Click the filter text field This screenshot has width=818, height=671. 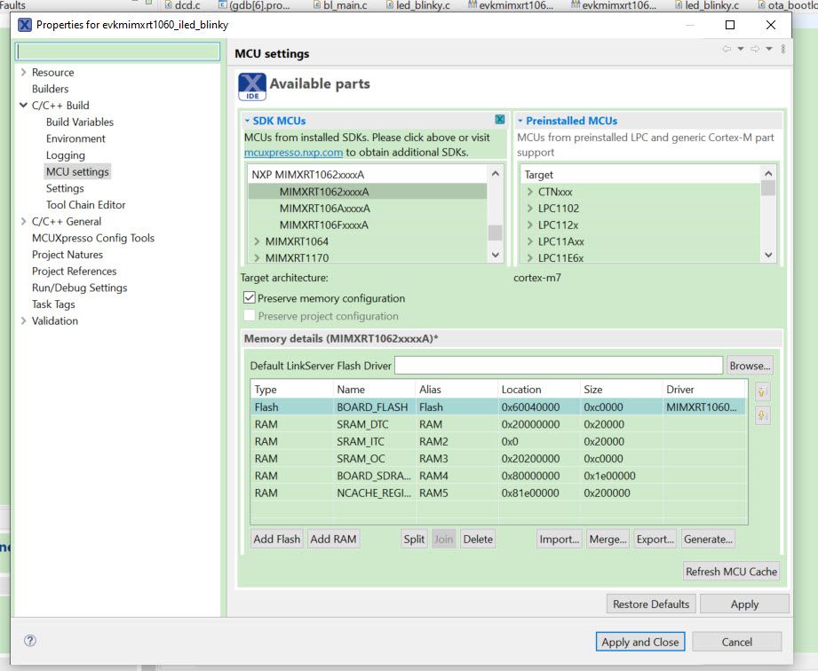point(117,51)
